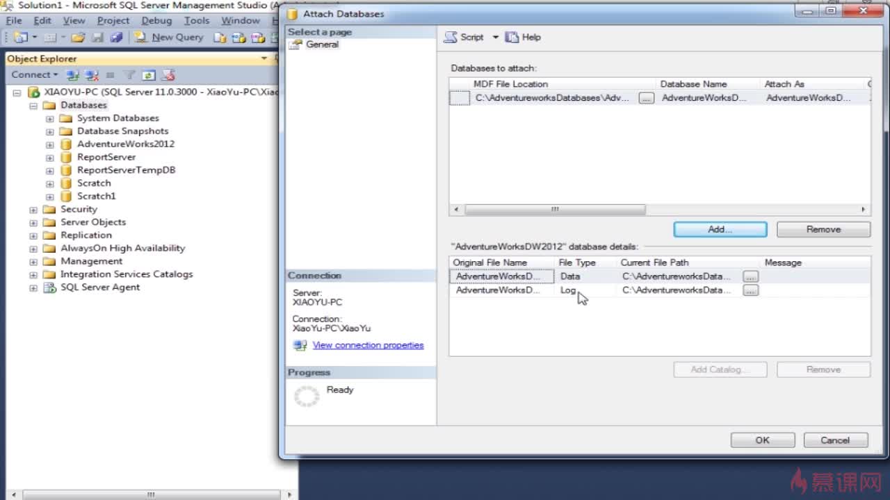Select the AdventureWorks2012 database cylinder icon

pyautogui.click(x=66, y=144)
